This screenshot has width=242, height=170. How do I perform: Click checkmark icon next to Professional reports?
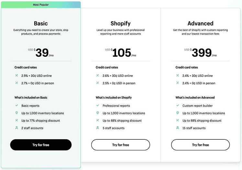click(x=98, y=106)
